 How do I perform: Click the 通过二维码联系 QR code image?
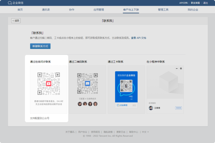(87, 83)
